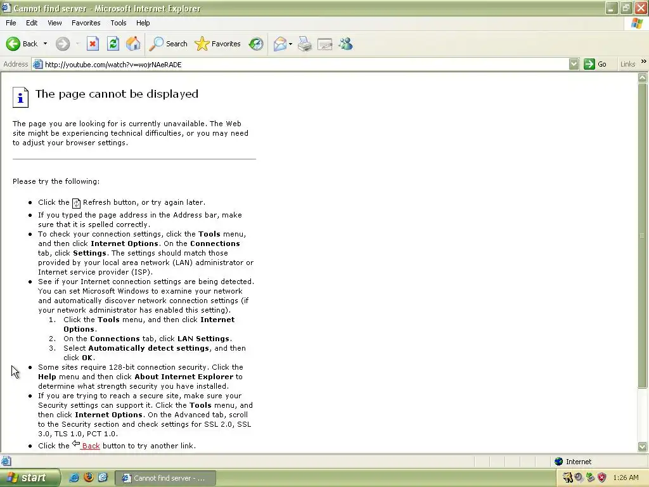The height and width of the screenshot is (487, 649).
Task: Open the Tools menu
Action: pyautogui.click(x=119, y=23)
